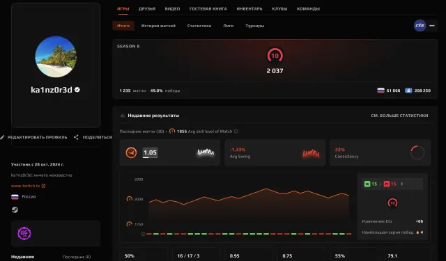The width and height of the screenshot is (446, 261).
Task: Open the ВИДЕО tab
Action: point(172,9)
